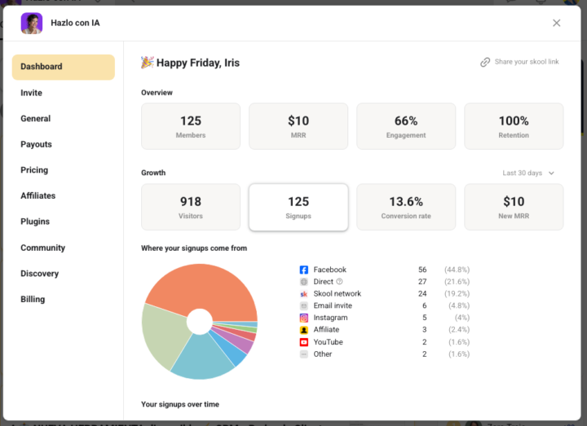
Task: Click the Email invite label
Action: coord(333,306)
